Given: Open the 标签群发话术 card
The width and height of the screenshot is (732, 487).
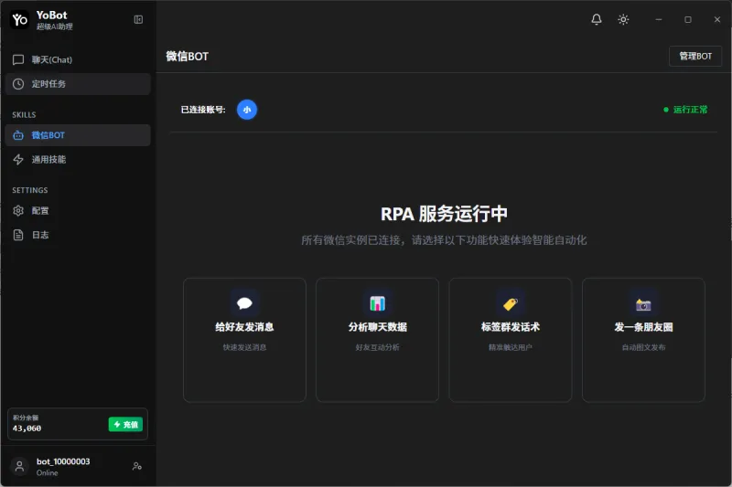Looking at the screenshot, I should coord(511,340).
